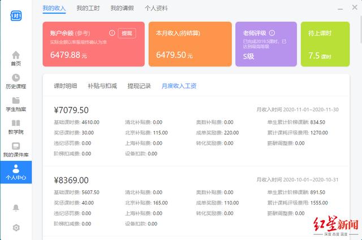Minimize the window
362x240 pixels.
pos(340,9)
